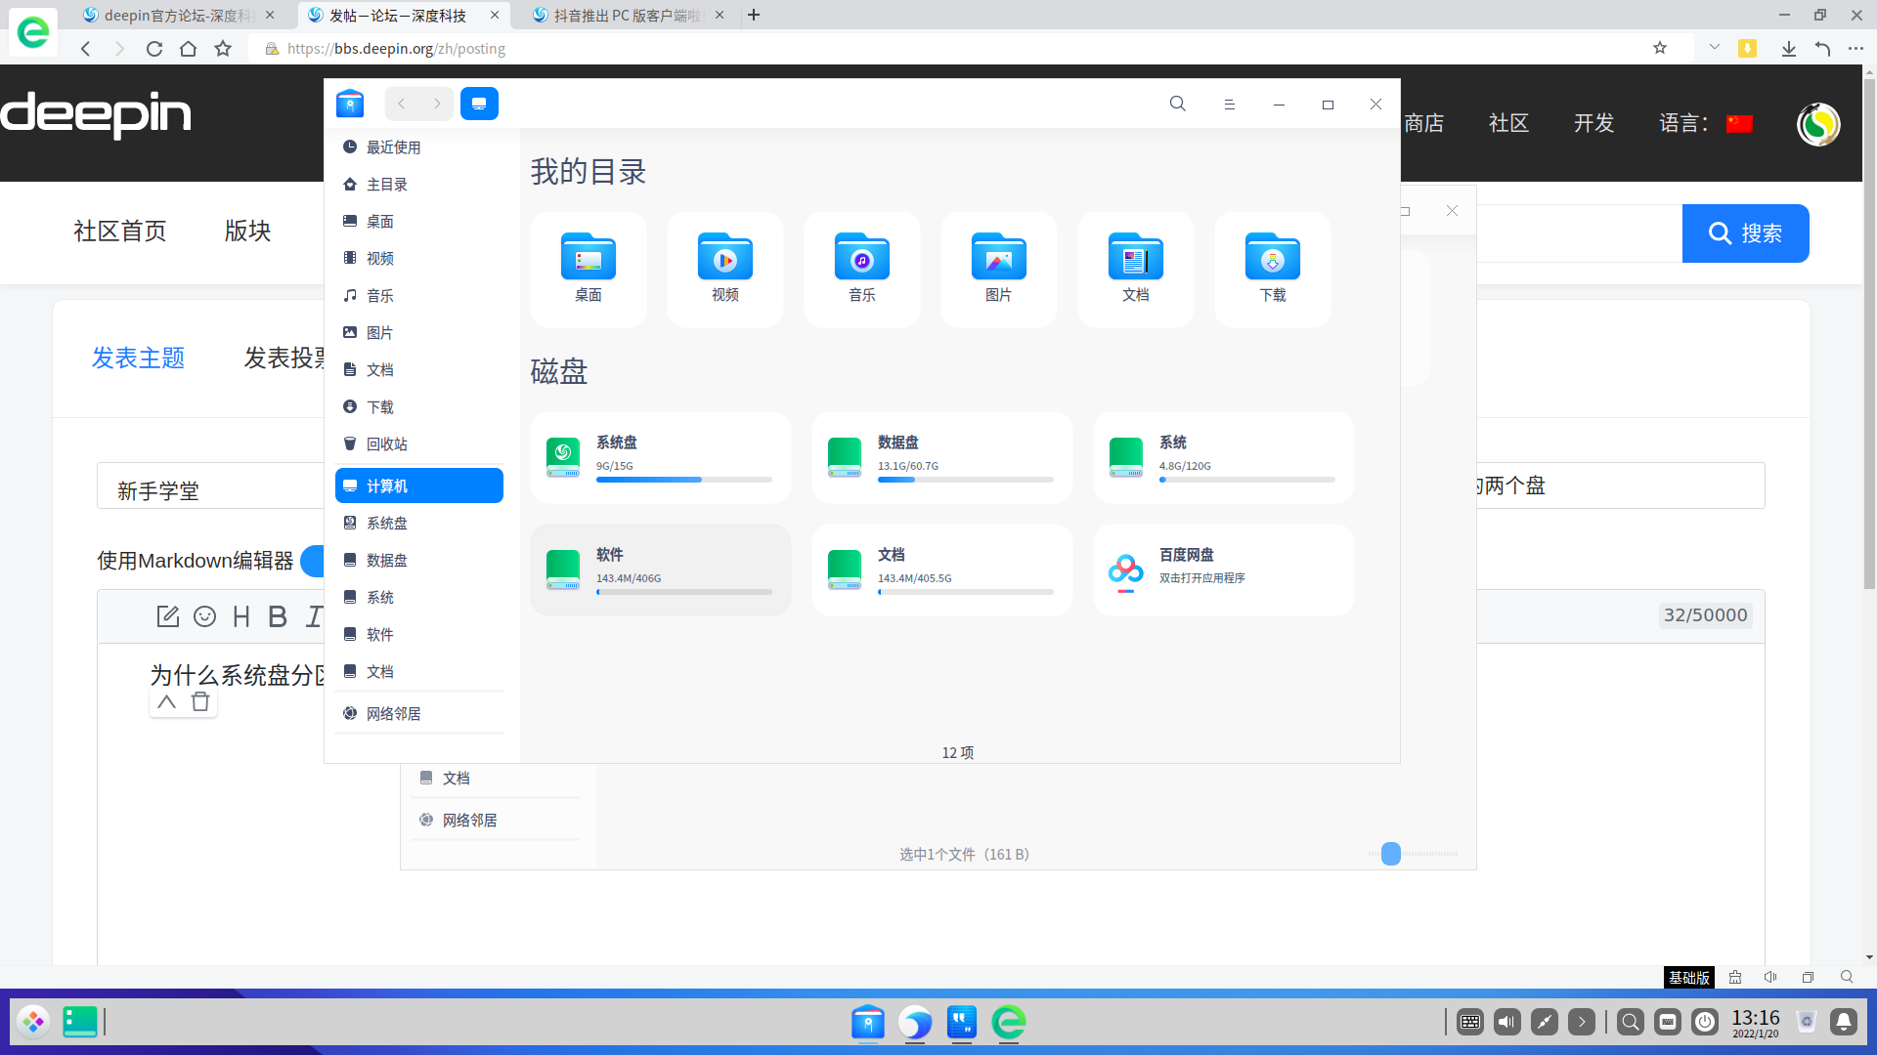Adjust the icon size slider at the dialog bottom
1877x1055 pixels.
point(1390,854)
